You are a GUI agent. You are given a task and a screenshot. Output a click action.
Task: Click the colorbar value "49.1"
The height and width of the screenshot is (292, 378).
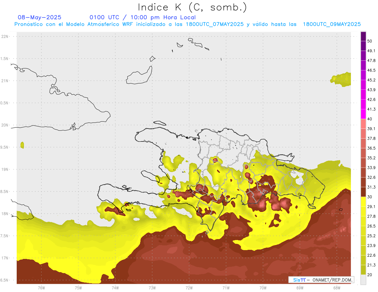tap(371, 51)
